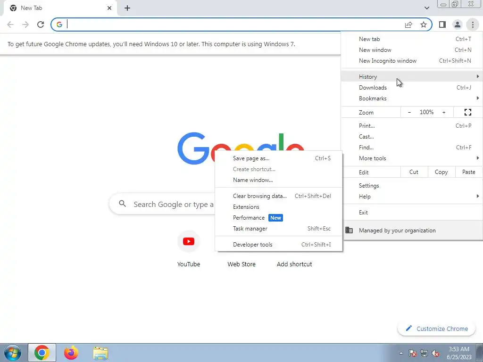
Task: Click the managed by organization building icon
Action: 349,230
